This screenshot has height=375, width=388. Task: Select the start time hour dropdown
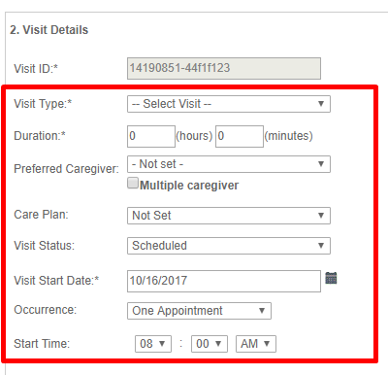[x=153, y=344]
